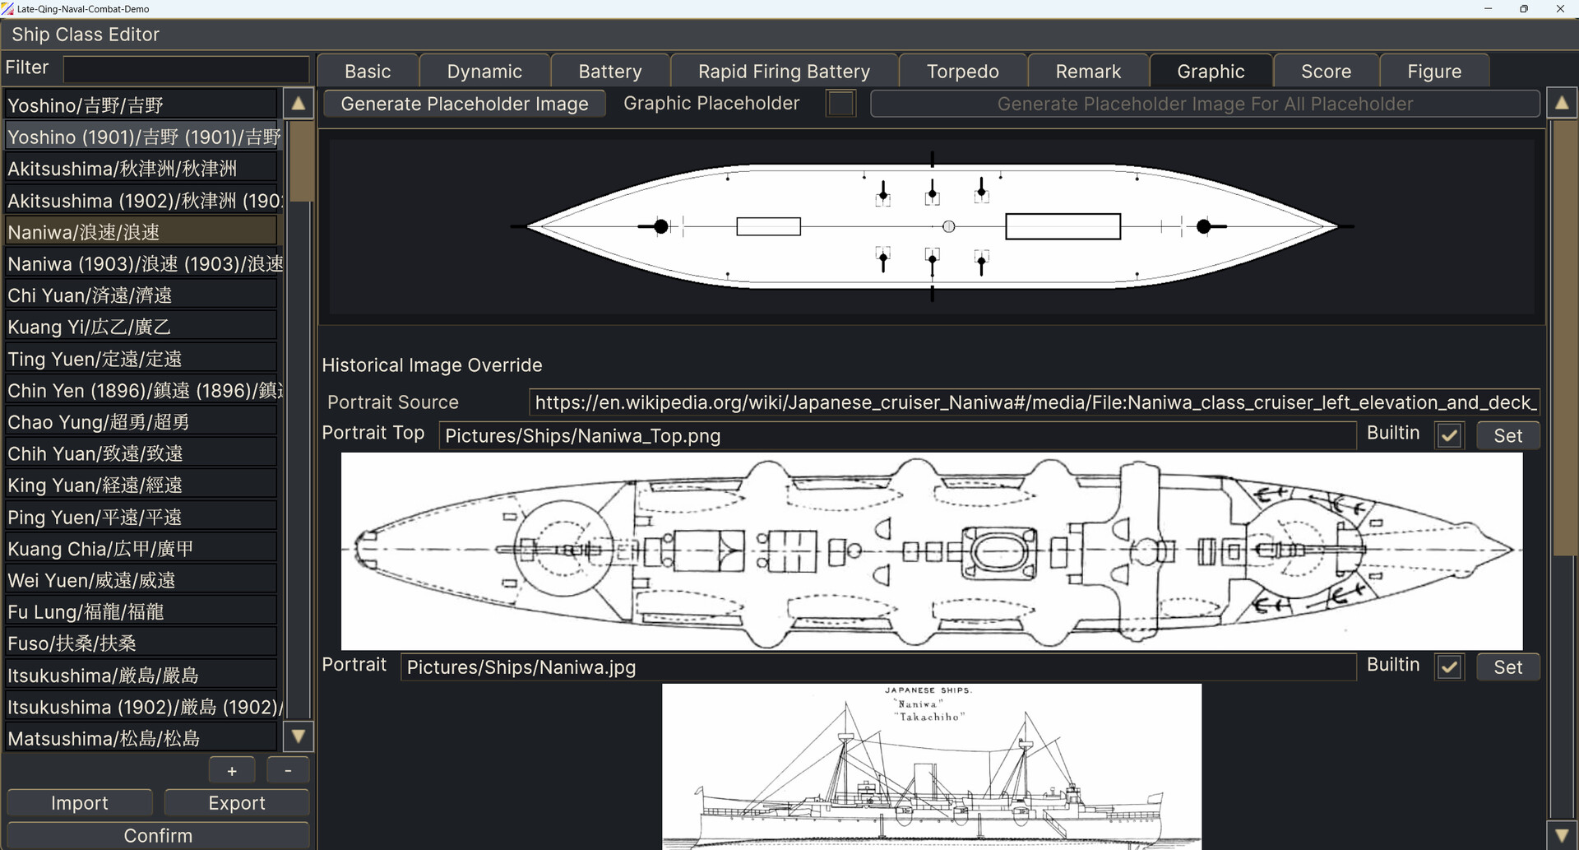Toggle the Graphic Placeholder checkbox

[x=840, y=104]
